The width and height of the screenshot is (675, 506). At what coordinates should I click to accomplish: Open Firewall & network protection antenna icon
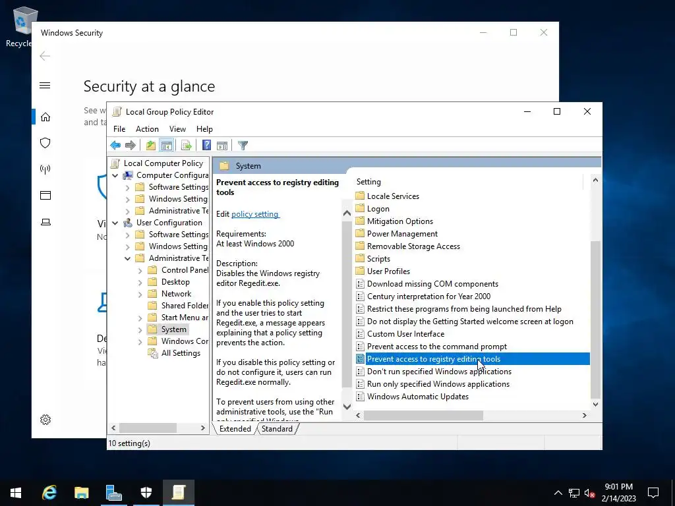pyautogui.click(x=45, y=169)
